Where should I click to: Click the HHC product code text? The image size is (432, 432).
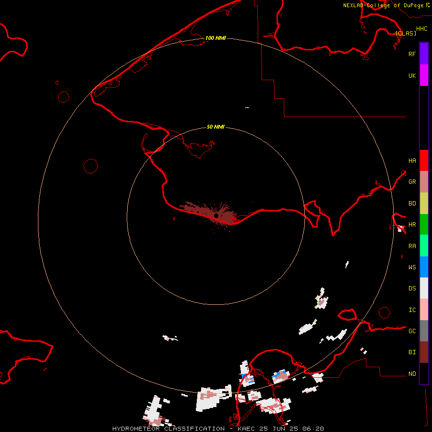(x=422, y=29)
